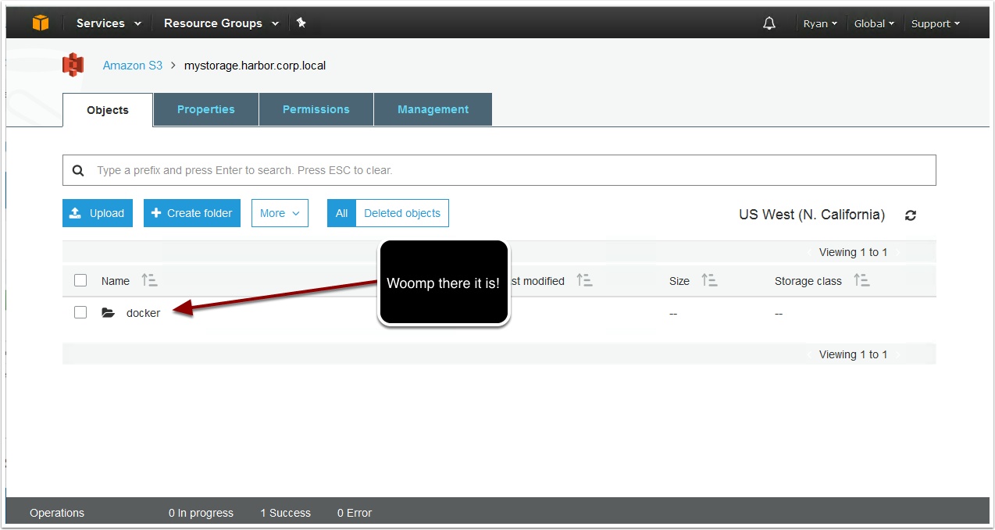Switch to the Objects tab
This screenshot has width=995, height=530.
108,109
